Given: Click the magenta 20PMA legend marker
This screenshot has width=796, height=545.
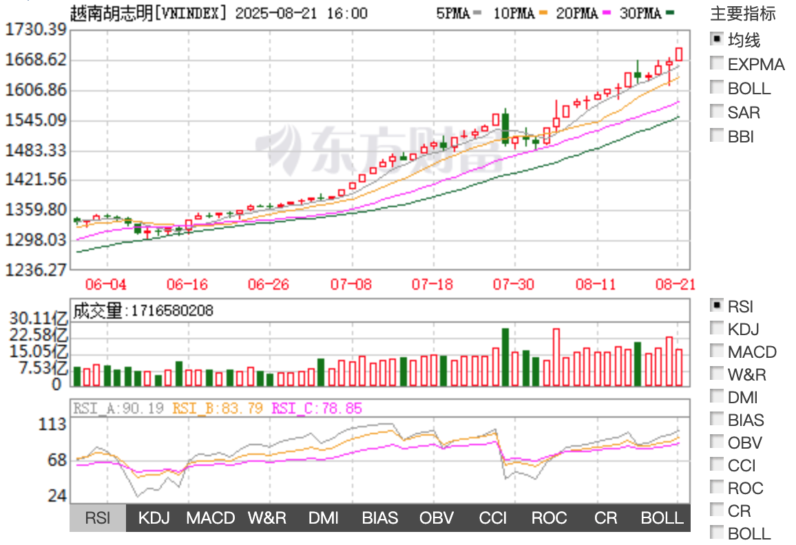Looking at the screenshot, I should pyautogui.click(x=605, y=14).
